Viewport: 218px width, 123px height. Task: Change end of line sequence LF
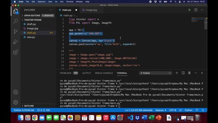click(x=180, y=110)
